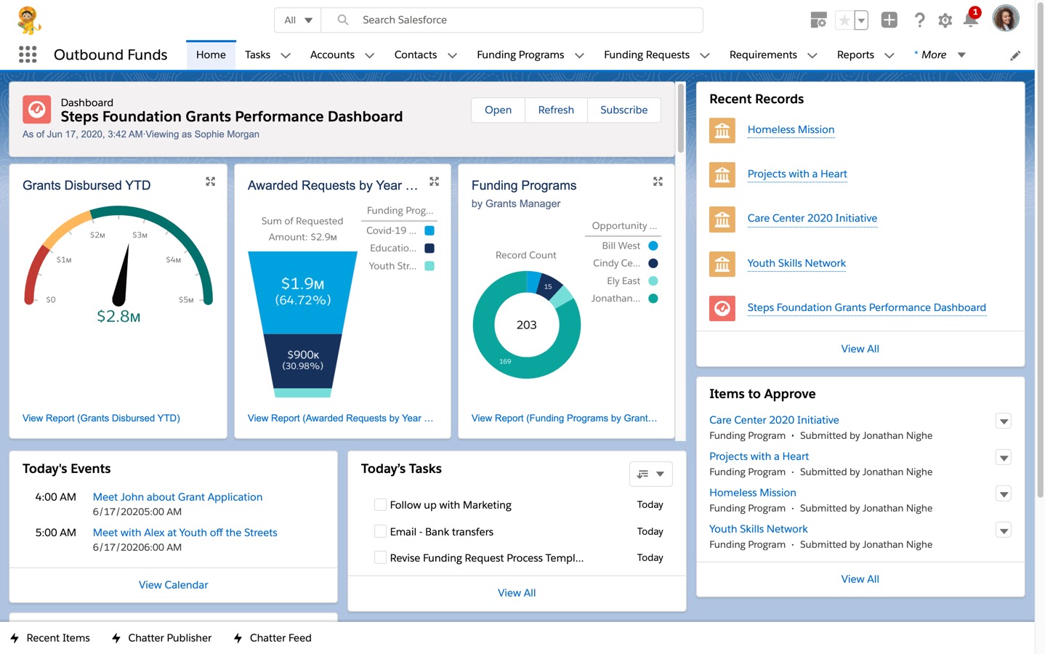Image resolution: width=1045 pixels, height=654 pixels.
Task: Open the Setup gear icon
Action: click(x=945, y=20)
